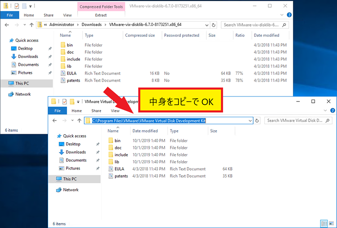This screenshot has width=337, height=228.
Task: Refresh the zip folder window location
Action: [x=214, y=25]
